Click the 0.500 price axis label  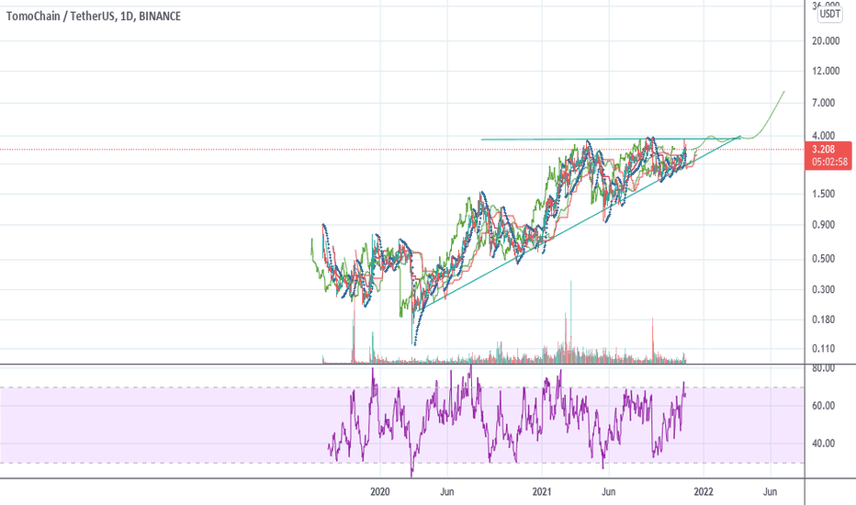coord(824,259)
